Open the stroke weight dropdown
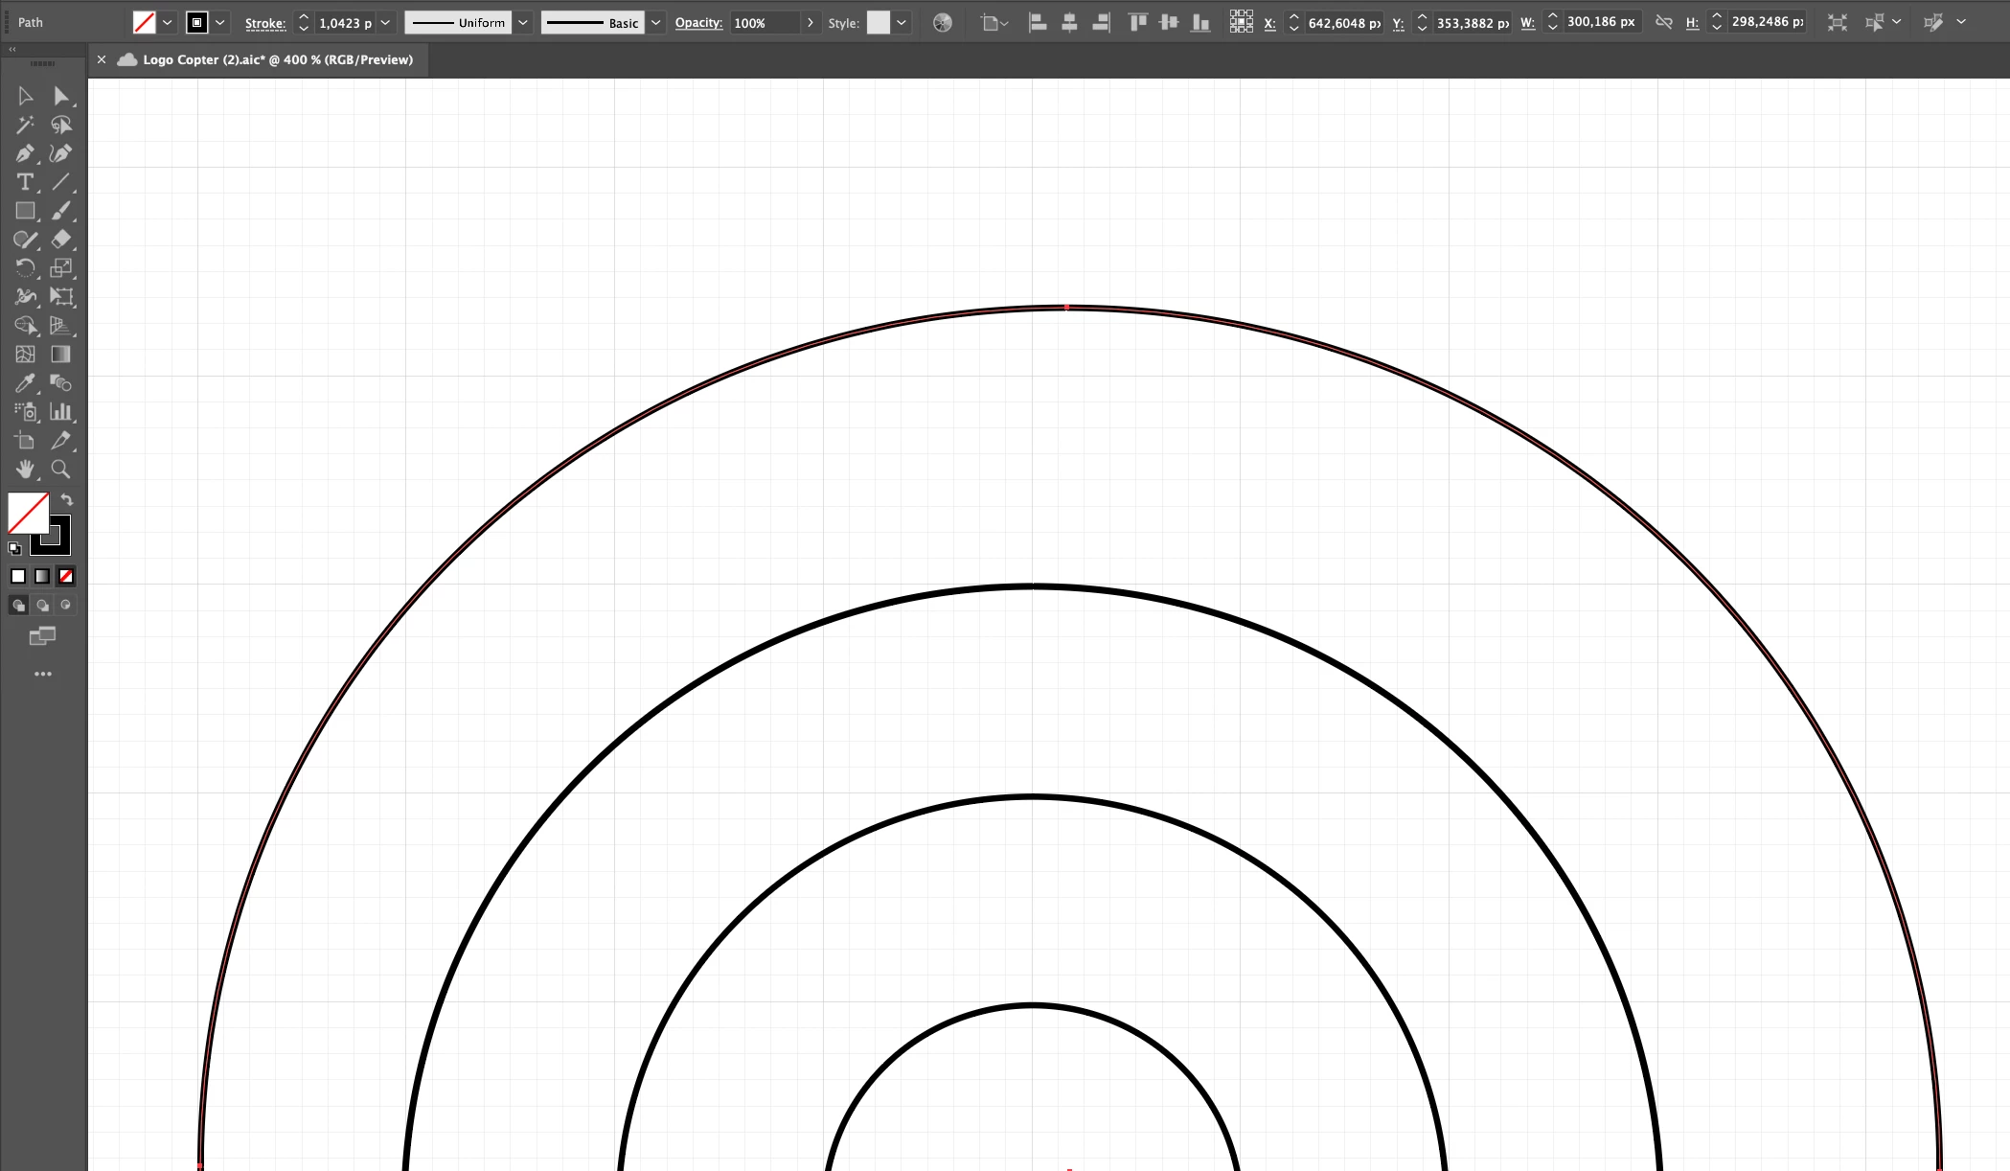This screenshot has height=1171, width=2010. [385, 23]
